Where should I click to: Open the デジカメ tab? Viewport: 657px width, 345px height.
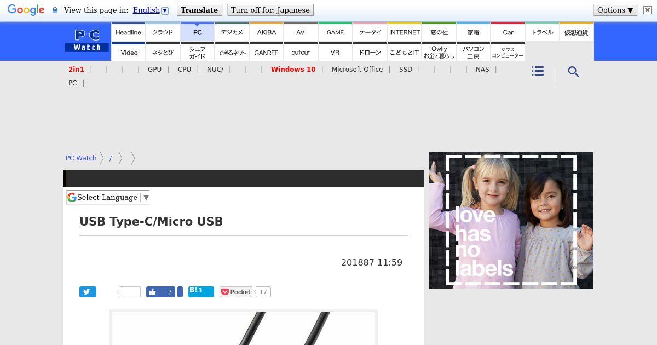232,32
